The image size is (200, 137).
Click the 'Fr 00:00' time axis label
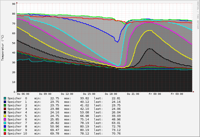point(155,94)
